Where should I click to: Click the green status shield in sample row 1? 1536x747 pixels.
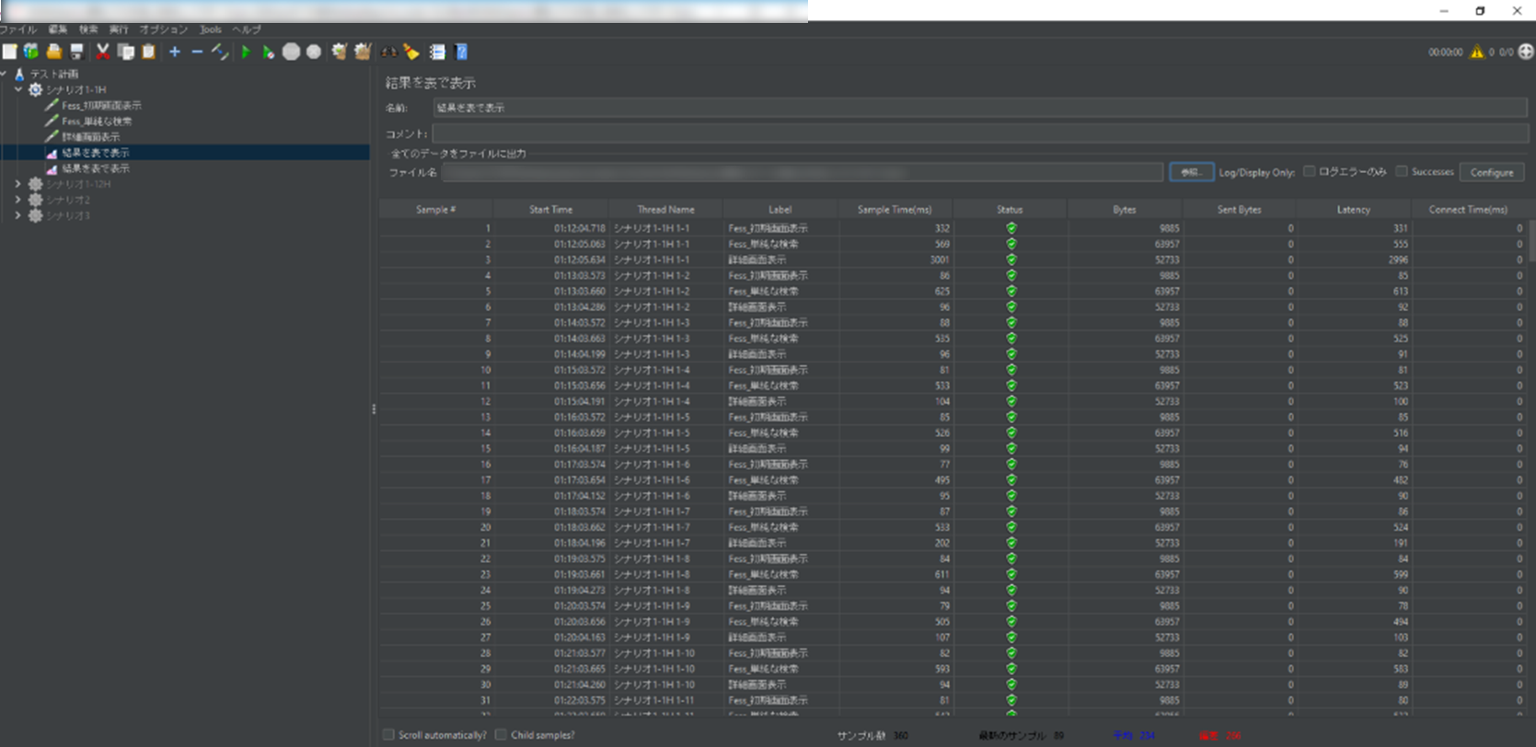click(x=1011, y=228)
